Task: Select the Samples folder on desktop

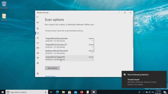Action: pos(4,17)
